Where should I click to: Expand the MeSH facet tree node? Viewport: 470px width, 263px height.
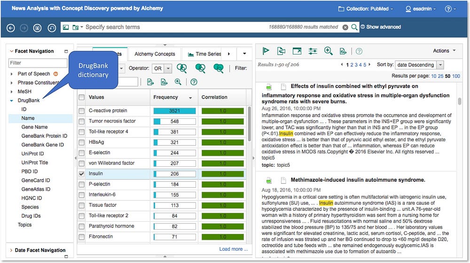click(x=11, y=92)
